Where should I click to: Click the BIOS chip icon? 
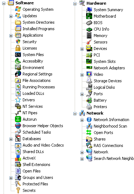tap(89, 23)
